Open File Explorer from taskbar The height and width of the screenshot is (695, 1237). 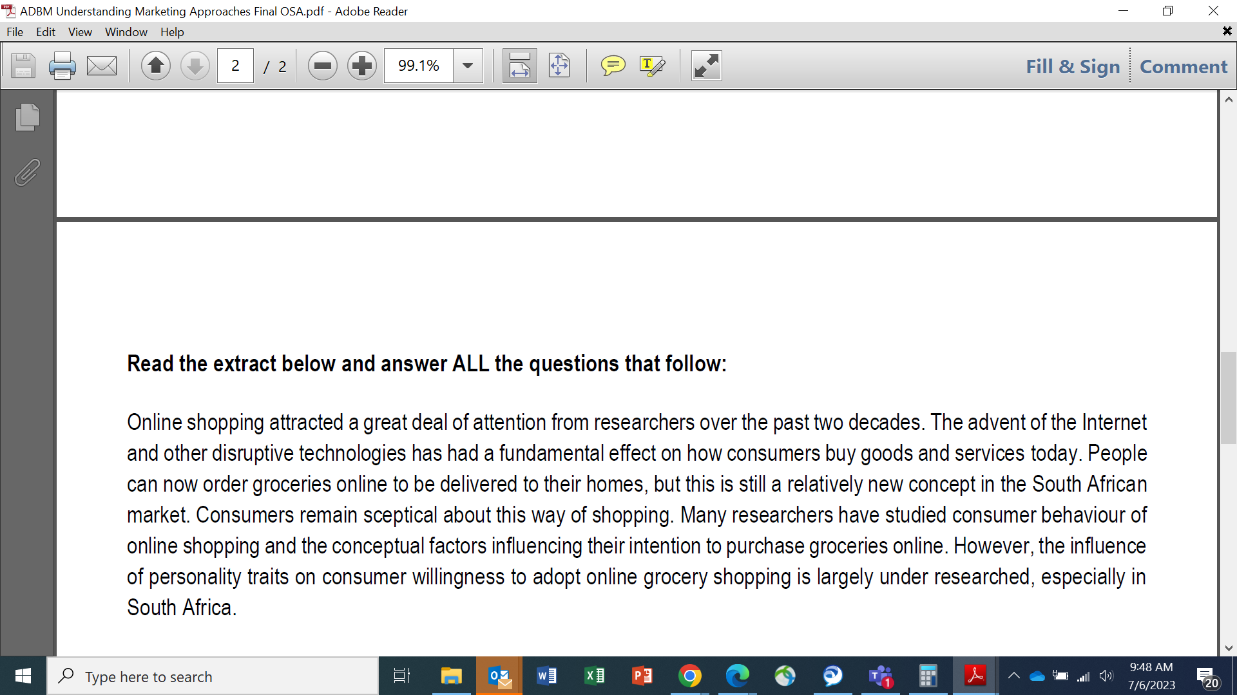tap(451, 676)
